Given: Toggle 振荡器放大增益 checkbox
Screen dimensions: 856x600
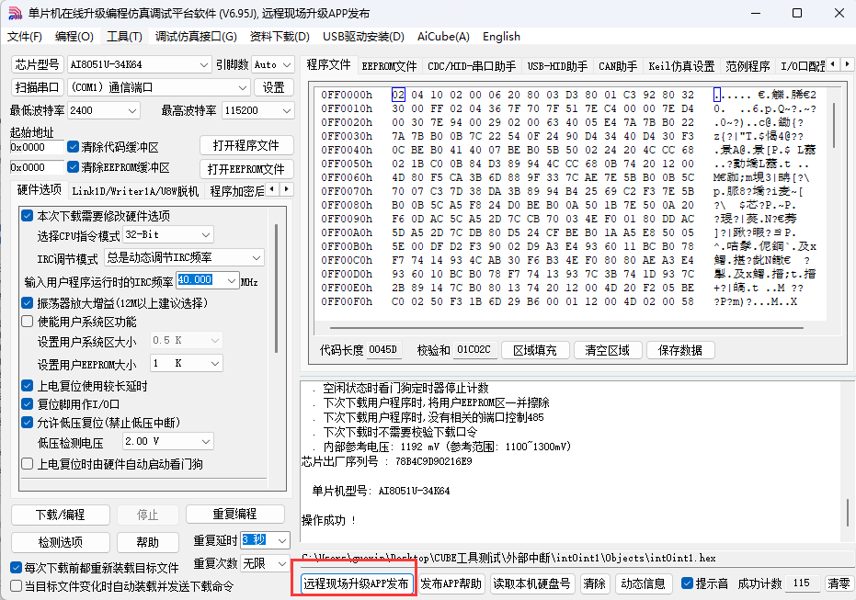Looking at the screenshot, I should [x=28, y=302].
